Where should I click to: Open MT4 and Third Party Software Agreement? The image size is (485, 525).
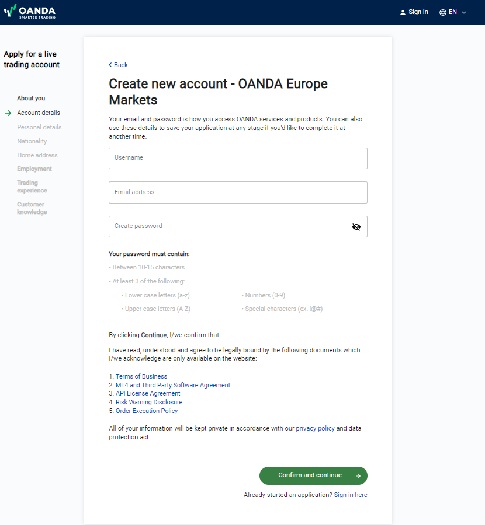click(172, 385)
